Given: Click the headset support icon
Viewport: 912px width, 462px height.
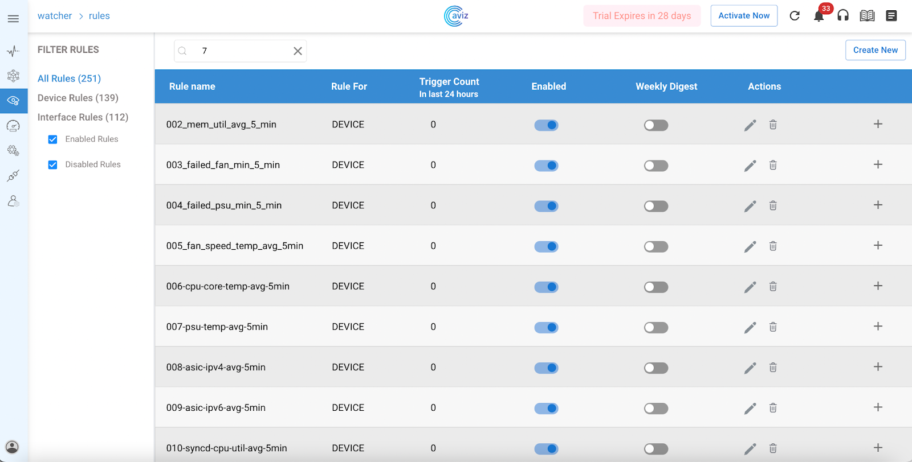Looking at the screenshot, I should 843,16.
